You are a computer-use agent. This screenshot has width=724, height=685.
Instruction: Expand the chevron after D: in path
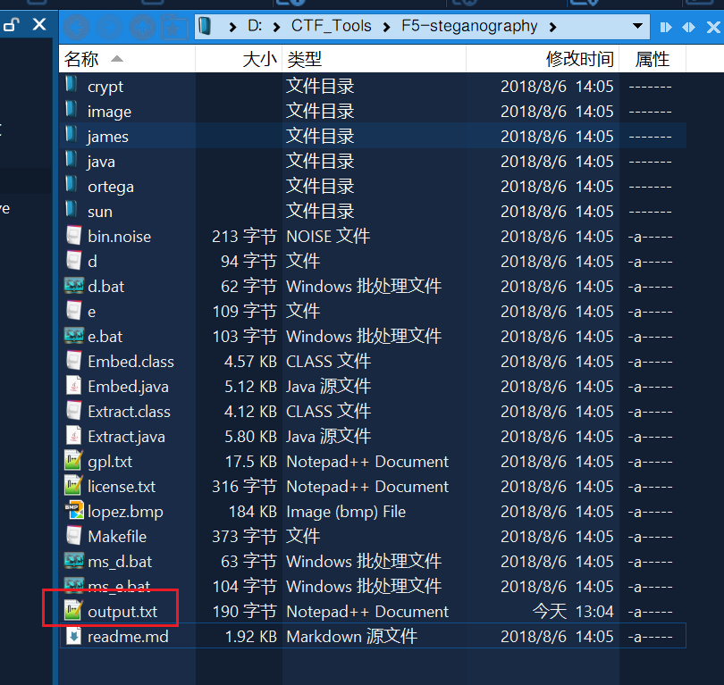tap(276, 28)
